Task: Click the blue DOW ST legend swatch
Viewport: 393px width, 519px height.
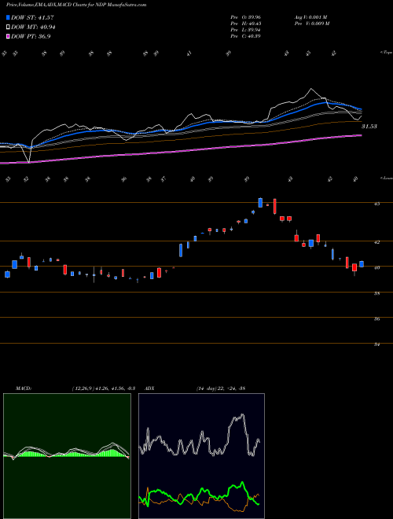Action: tap(8, 17)
